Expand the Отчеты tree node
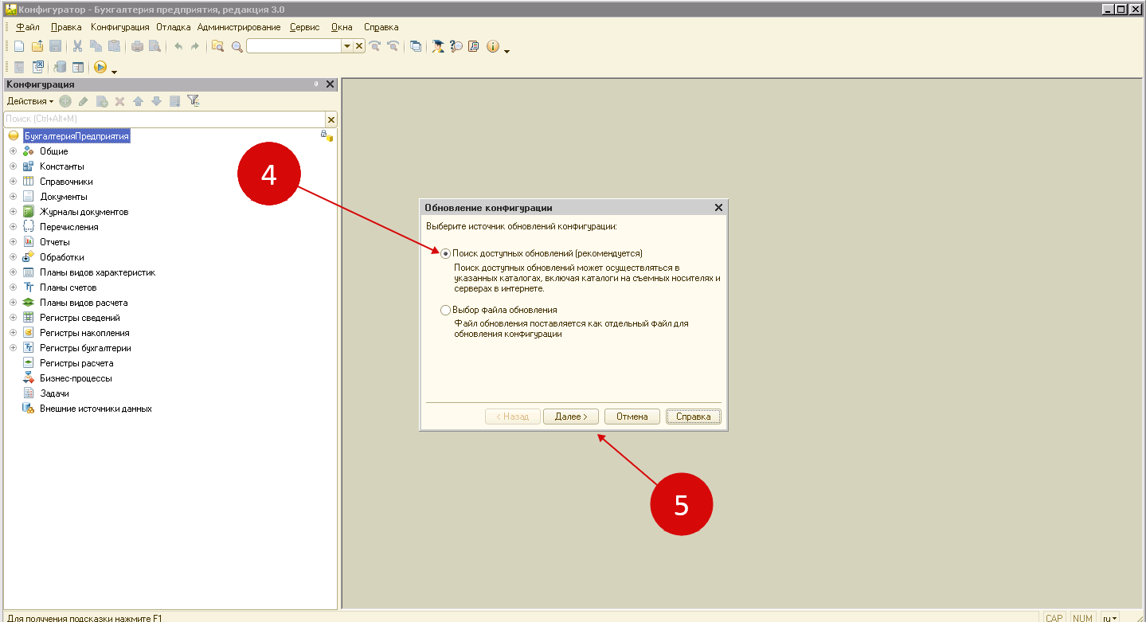Screen dimensions: 1146x622 13,242
